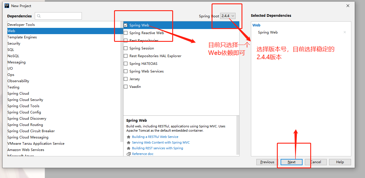Open the Reference doc link
The image size is (365, 178).
[143, 154]
